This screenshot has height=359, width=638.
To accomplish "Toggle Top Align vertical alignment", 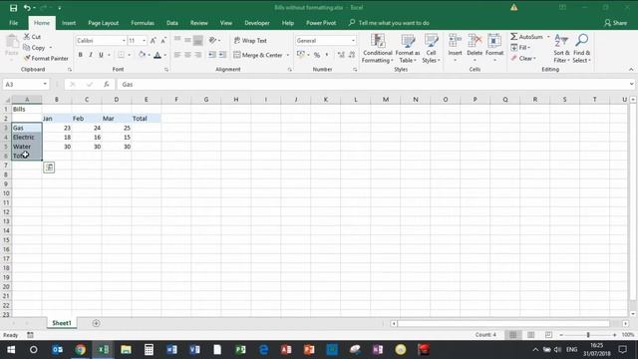I will tap(177, 40).
